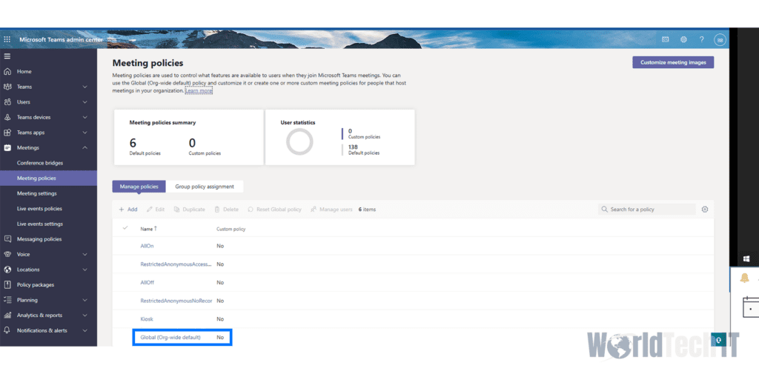This screenshot has width=759, height=374.
Task: Expand the Teams submenu chevron
Action: click(x=84, y=87)
